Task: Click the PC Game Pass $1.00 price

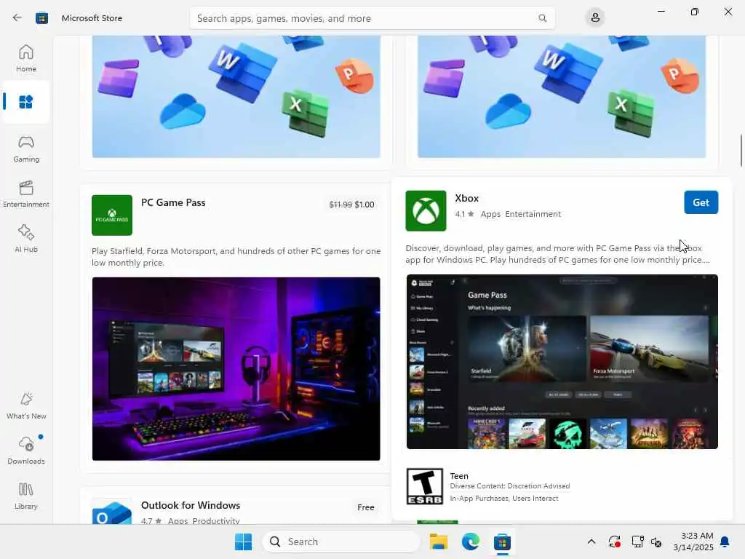Action: pos(364,205)
